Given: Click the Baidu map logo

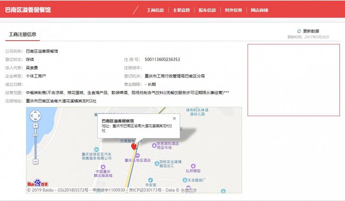Looking at the screenshot, I should (x=38, y=183).
